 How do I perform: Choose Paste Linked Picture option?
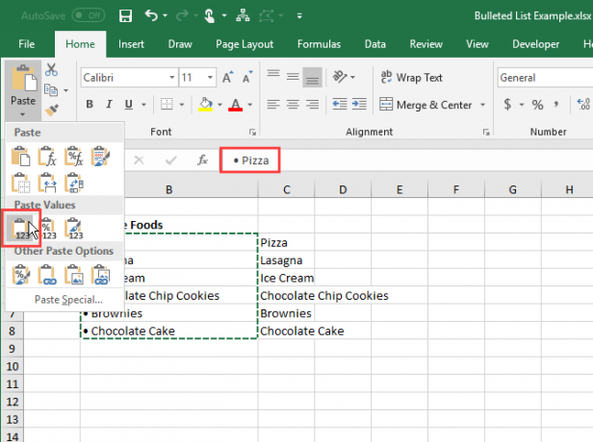100,275
